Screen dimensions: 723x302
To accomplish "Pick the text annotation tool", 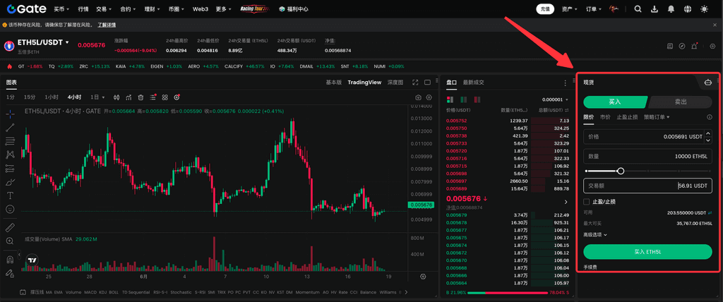I will (x=10, y=195).
